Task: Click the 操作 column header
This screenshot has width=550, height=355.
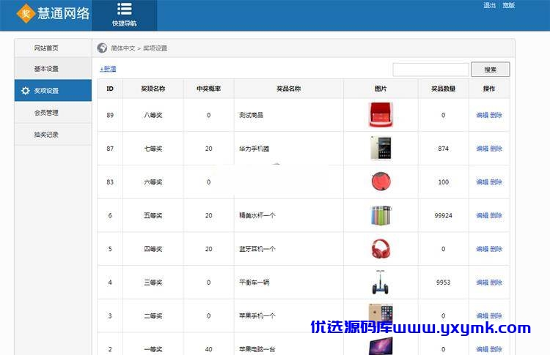Action: (489, 89)
